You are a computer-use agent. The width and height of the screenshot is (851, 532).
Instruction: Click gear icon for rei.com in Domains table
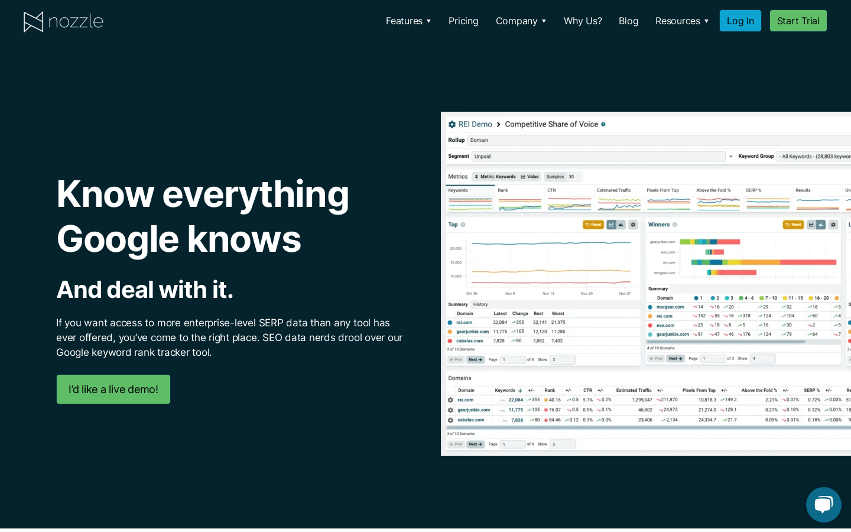[x=450, y=400]
